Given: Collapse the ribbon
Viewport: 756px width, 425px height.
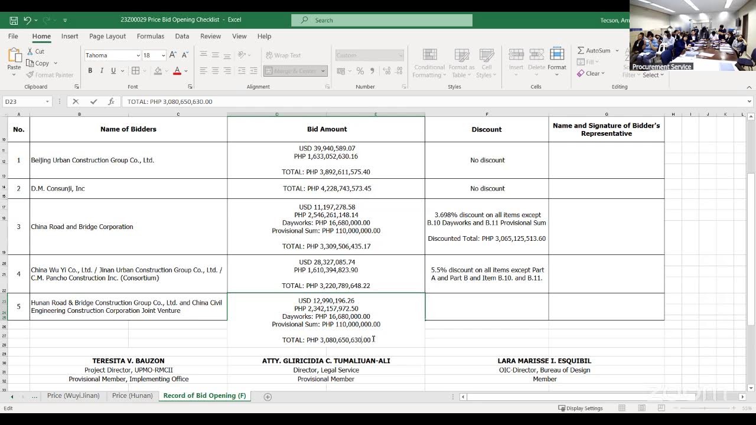Looking at the screenshot, I should 750,87.
